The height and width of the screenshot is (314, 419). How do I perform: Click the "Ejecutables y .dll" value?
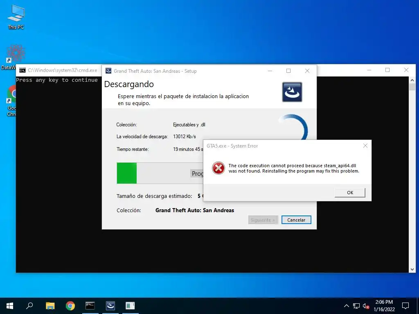click(x=189, y=125)
